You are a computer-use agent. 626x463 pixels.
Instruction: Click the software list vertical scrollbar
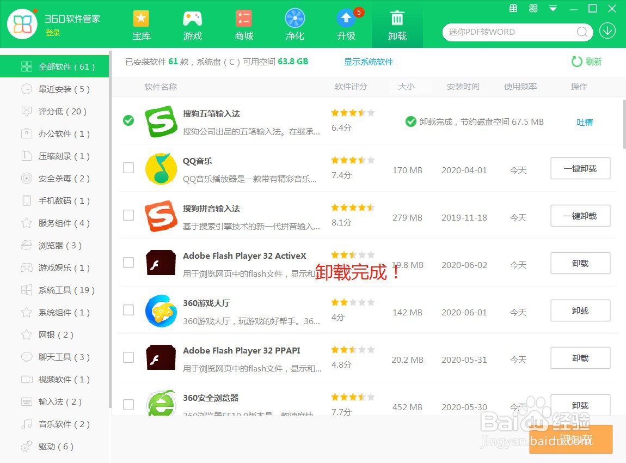(x=624, y=124)
